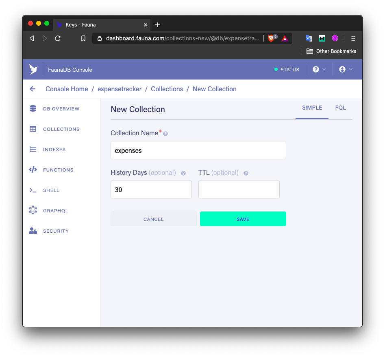Launch the Shell from the sidebar
The width and height of the screenshot is (385, 357).
click(51, 190)
